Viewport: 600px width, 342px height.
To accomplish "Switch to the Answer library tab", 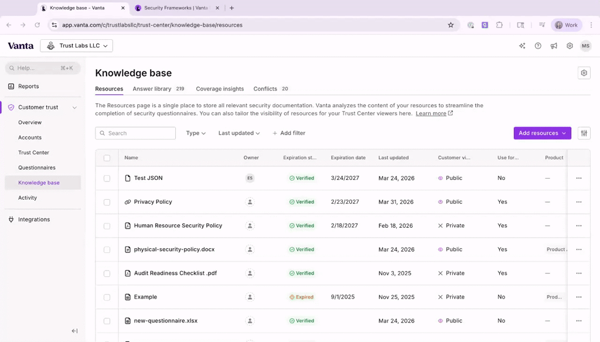I will pyautogui.click(x=152, y=89).
